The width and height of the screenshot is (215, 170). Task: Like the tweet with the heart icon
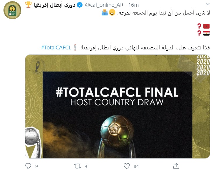[x=127, y=166]
